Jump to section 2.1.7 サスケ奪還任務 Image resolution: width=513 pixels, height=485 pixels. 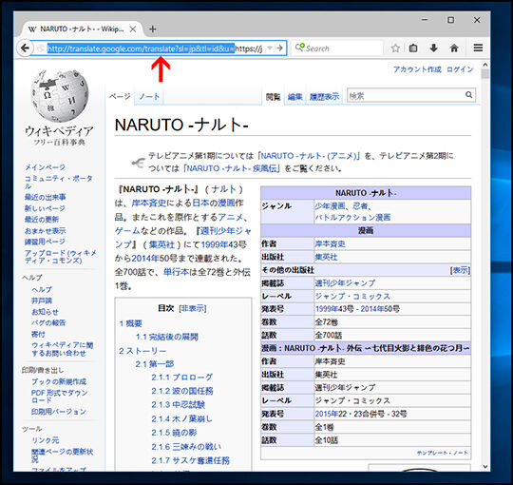[x=190, y=460]
